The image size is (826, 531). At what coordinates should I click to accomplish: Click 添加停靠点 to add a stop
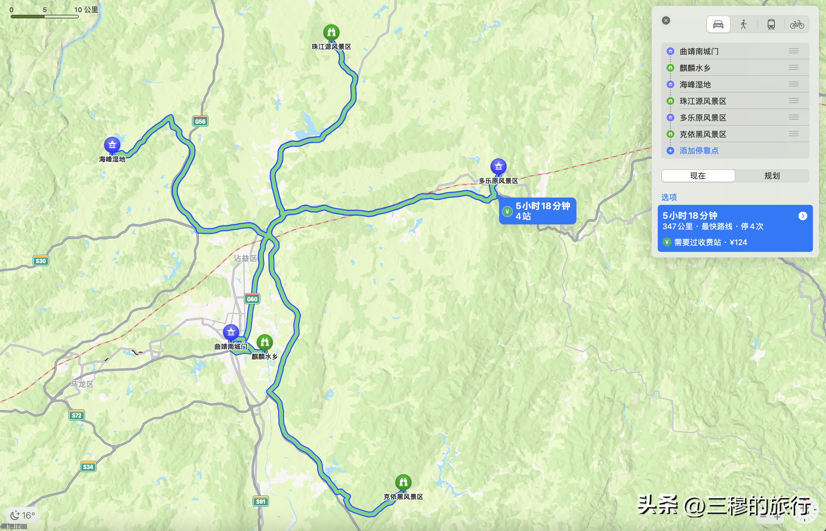(x=699, y=151)
